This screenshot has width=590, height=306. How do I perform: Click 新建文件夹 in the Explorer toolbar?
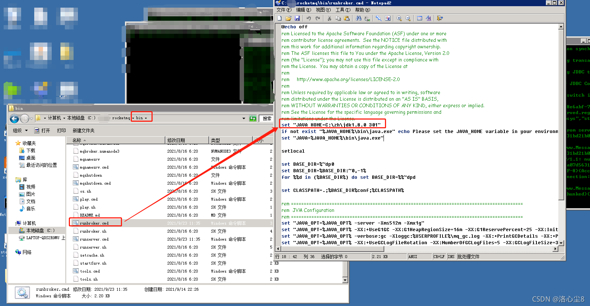[x=83, y=130]
